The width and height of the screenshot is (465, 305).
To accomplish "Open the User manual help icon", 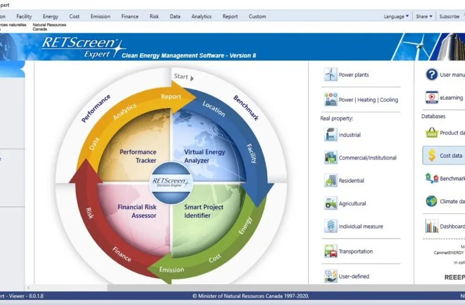I will coord(432,75).
